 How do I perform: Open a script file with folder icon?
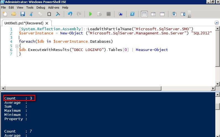point(14,14)
